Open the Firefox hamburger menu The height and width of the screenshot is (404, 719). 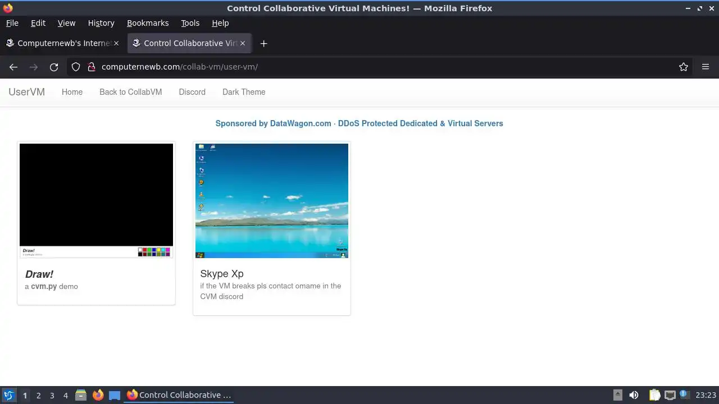point(706,67)
